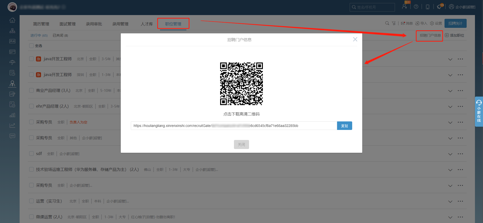Open the performance edit chart sidebar icon
This screenshot has width=483, height=223.
click(12, 94)
